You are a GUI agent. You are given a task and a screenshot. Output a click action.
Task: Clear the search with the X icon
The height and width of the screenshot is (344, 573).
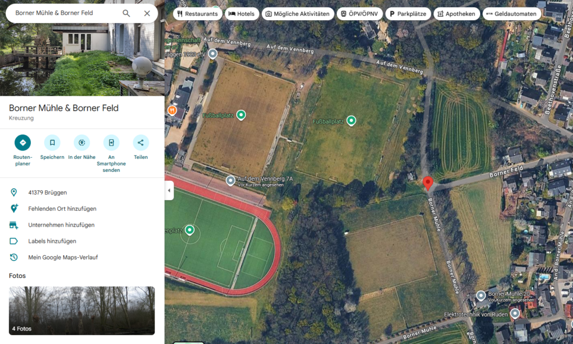(x=147, y=13)
